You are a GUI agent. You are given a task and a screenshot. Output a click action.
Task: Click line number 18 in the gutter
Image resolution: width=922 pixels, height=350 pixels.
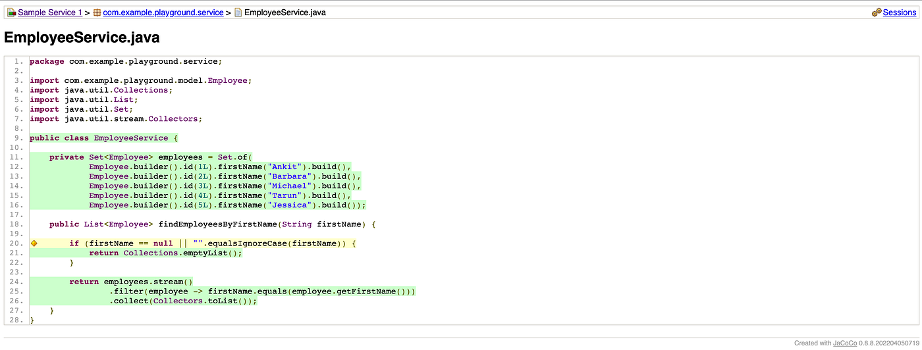(x=17, y=224)
